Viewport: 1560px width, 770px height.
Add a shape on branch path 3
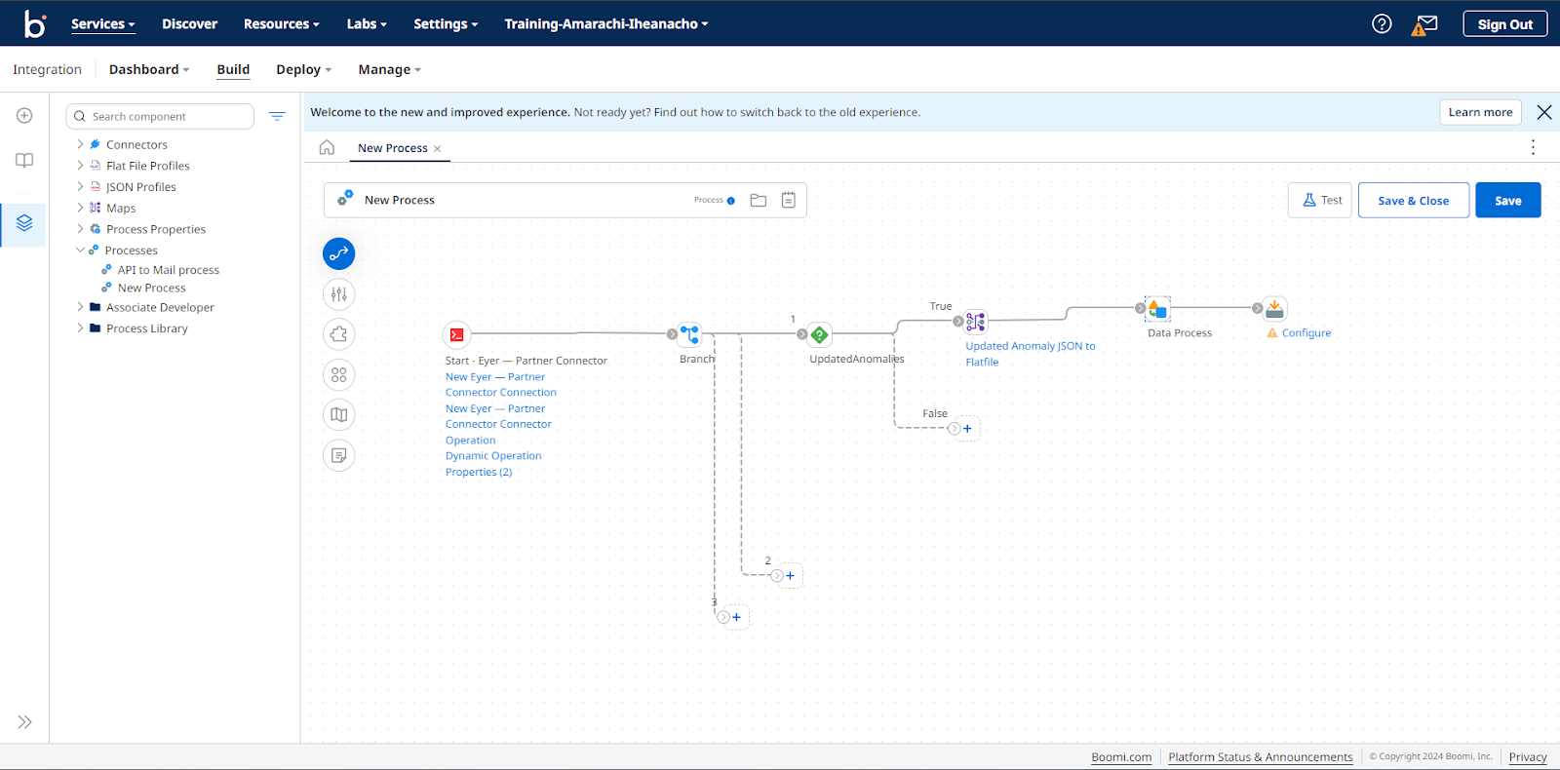[x=736, y=617]
